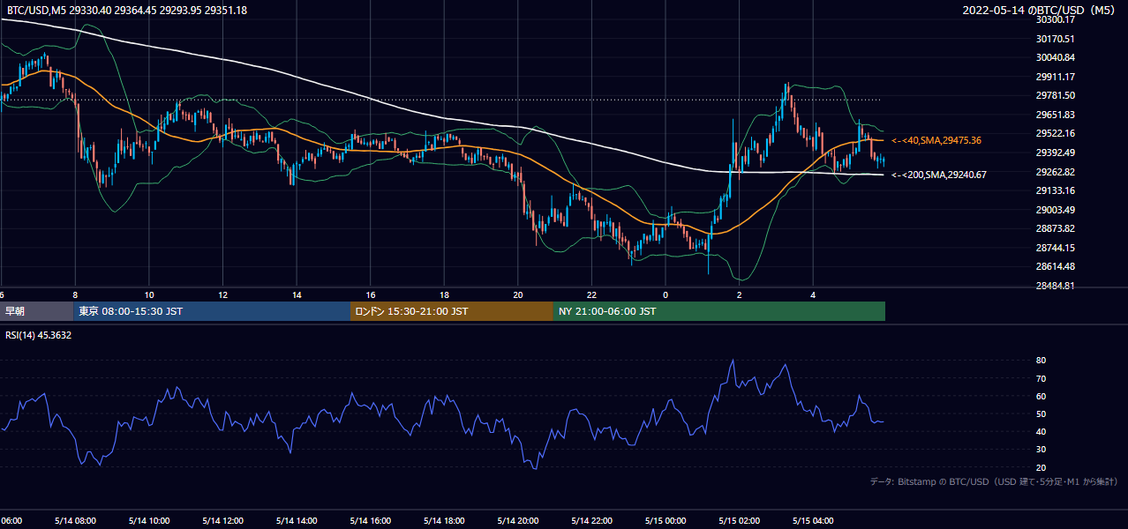Click price axis value 30040.84
1128x529 pixels.
[x=1055, y=57]
